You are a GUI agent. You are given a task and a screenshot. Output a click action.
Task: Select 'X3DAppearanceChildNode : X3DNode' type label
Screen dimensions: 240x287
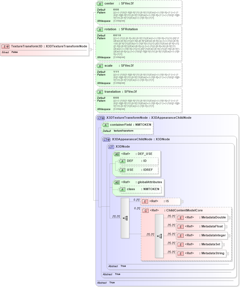(x=141, y=139)
